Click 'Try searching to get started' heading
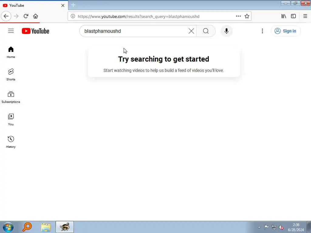 (164, 59)
